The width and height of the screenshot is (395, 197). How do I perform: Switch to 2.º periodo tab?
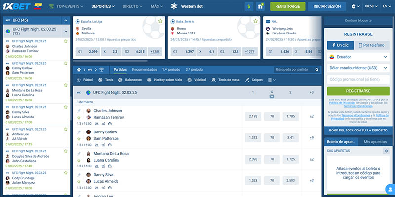point(194,70)
